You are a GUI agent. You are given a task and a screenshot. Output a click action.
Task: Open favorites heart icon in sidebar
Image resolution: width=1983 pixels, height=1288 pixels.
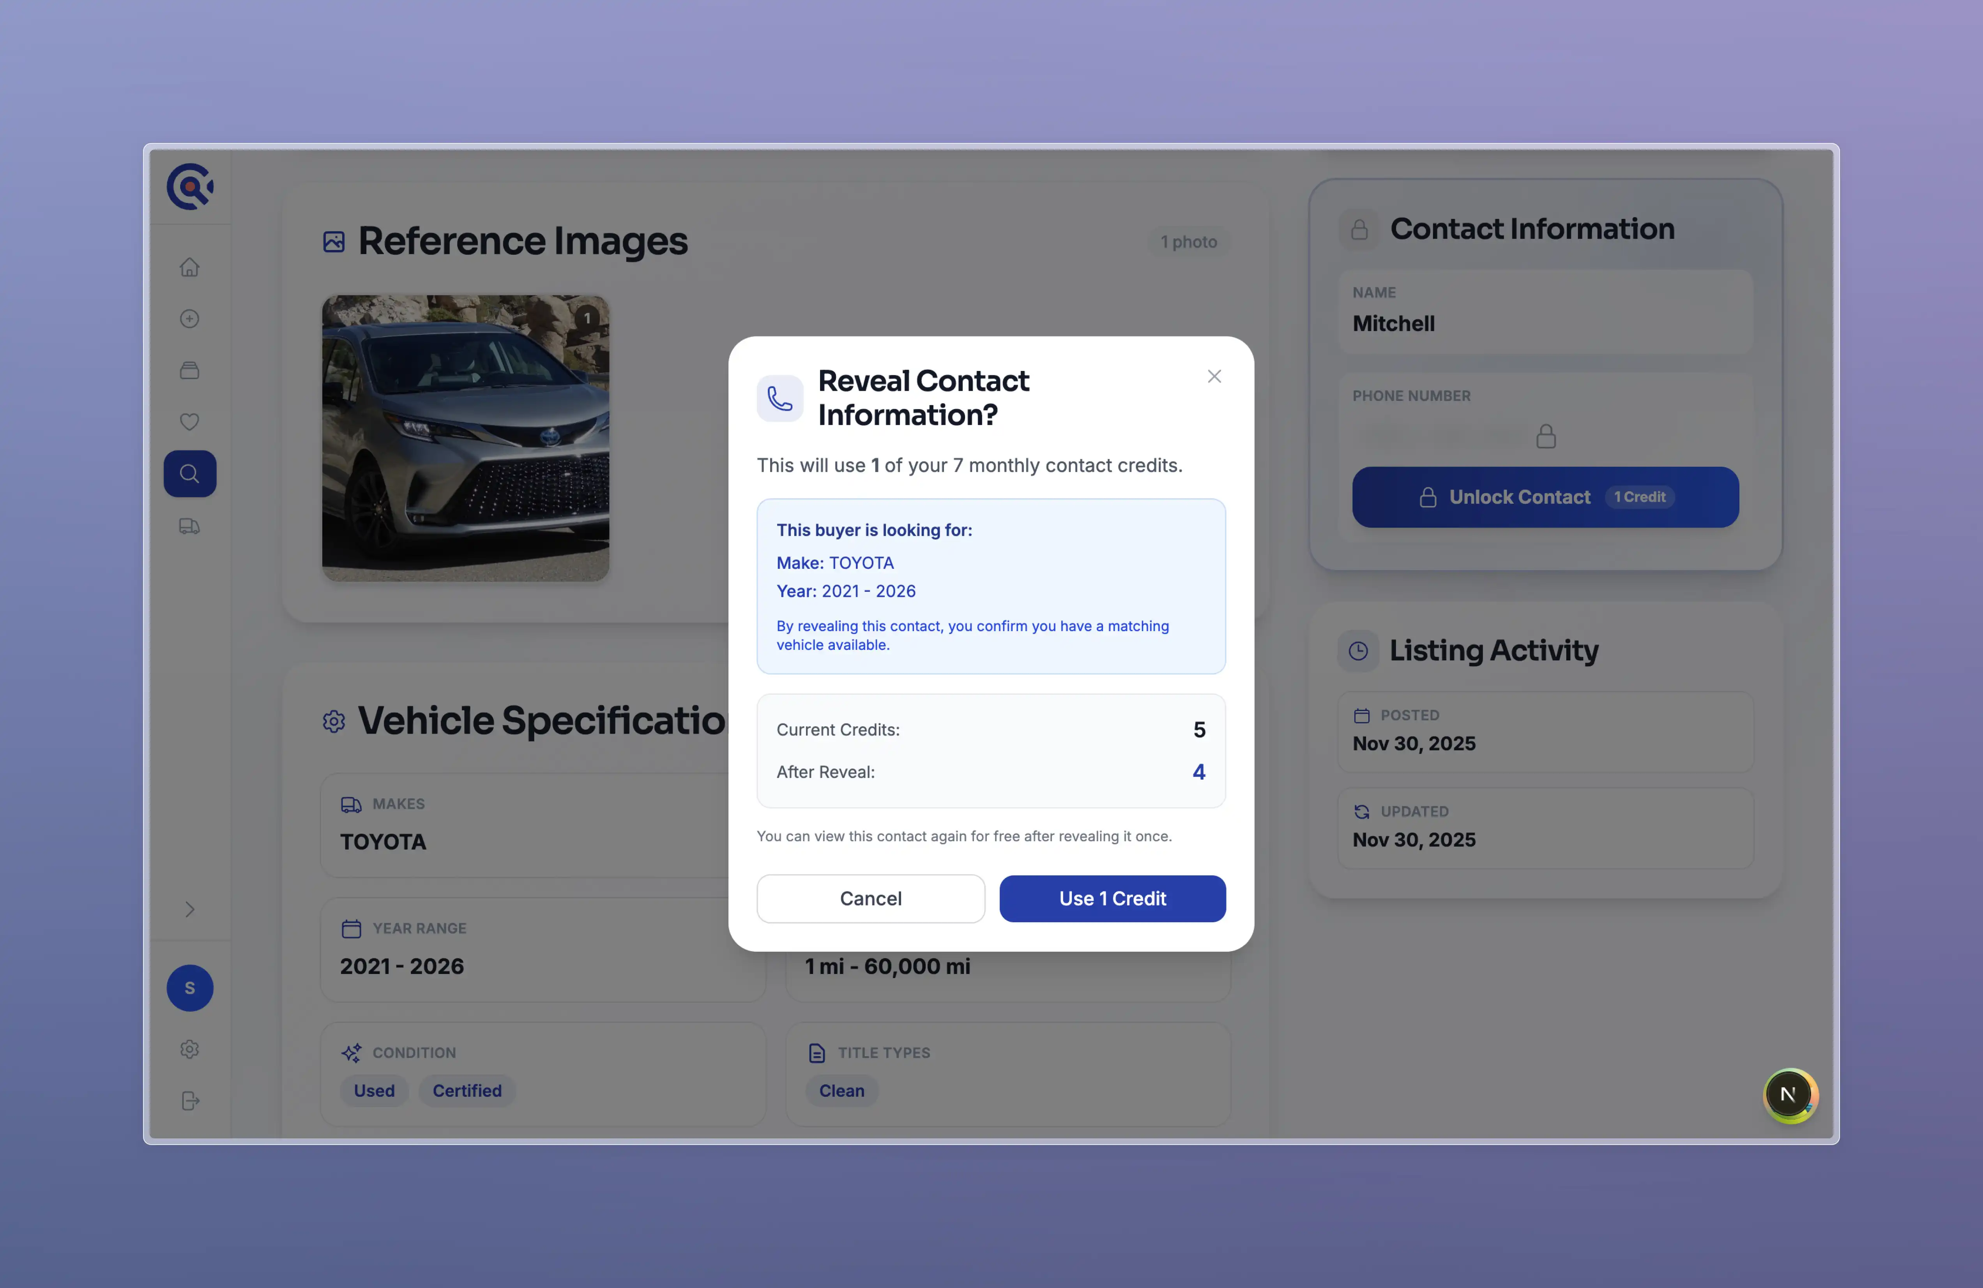pyautogui.click(x=190, y=422)
